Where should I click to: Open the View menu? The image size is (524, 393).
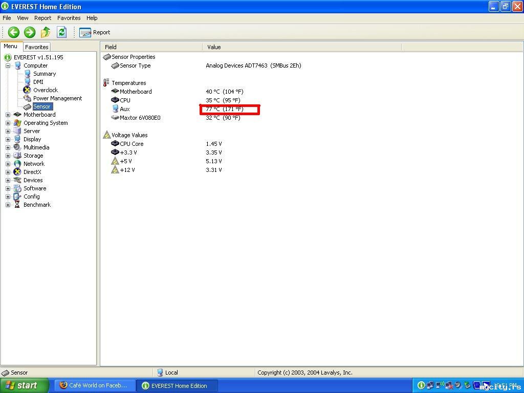(23, 18)
